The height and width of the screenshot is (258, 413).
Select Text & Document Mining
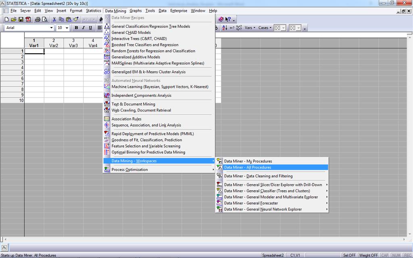coord(159,104)
